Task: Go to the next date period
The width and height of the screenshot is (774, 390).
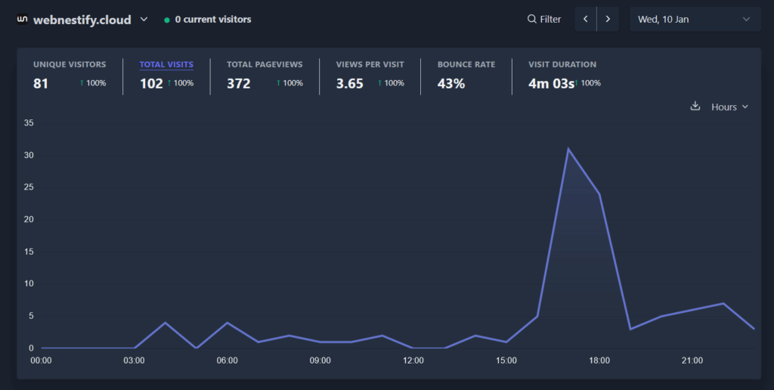Action: (608, 20)
